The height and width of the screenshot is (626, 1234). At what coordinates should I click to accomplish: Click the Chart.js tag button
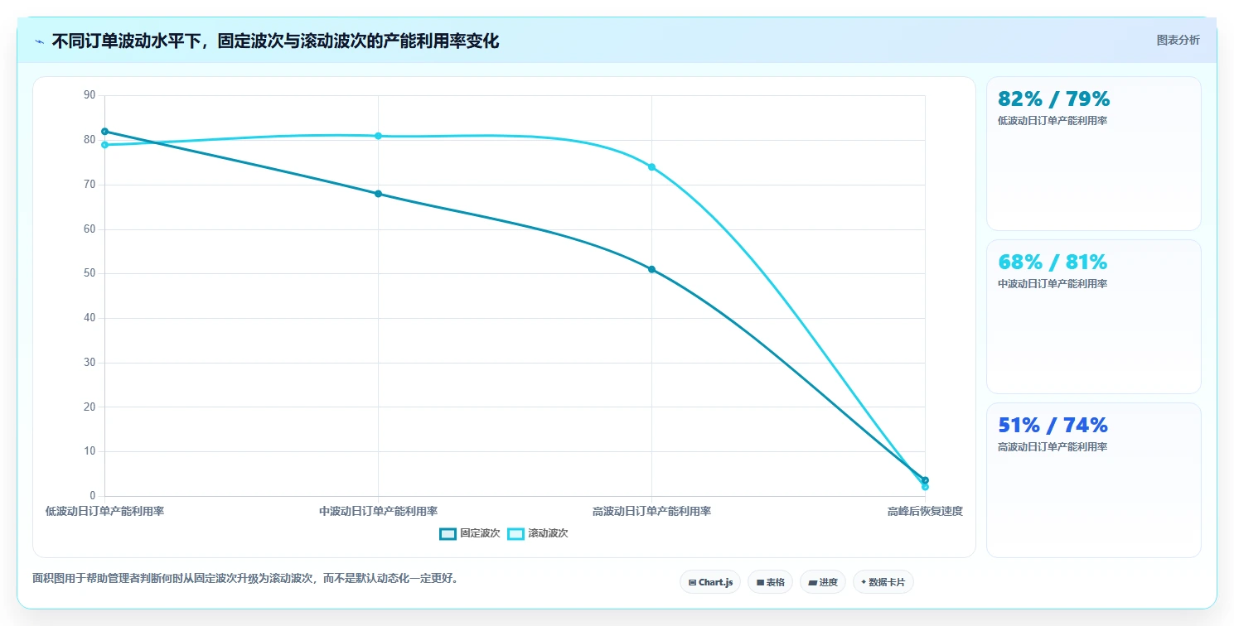(710, 582)
